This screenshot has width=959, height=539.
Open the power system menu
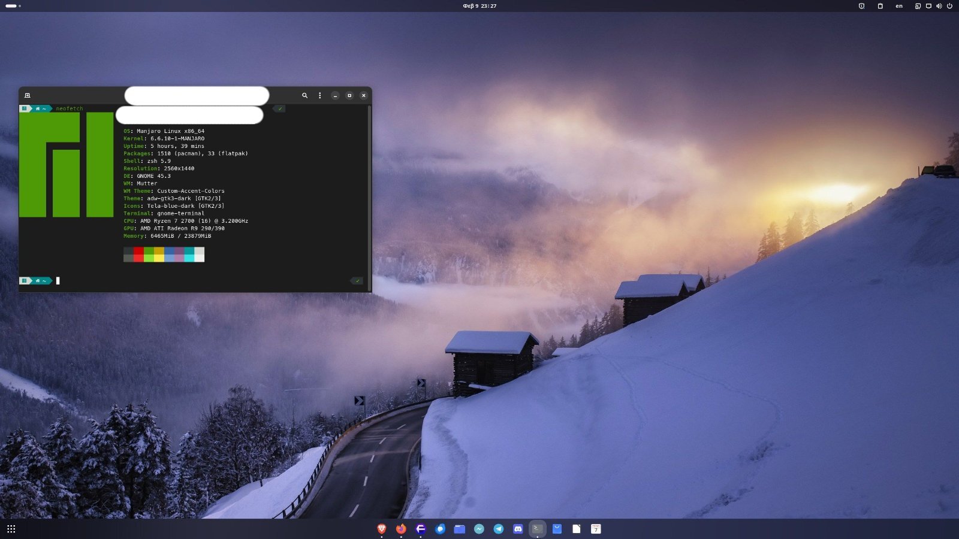(949, 6)
